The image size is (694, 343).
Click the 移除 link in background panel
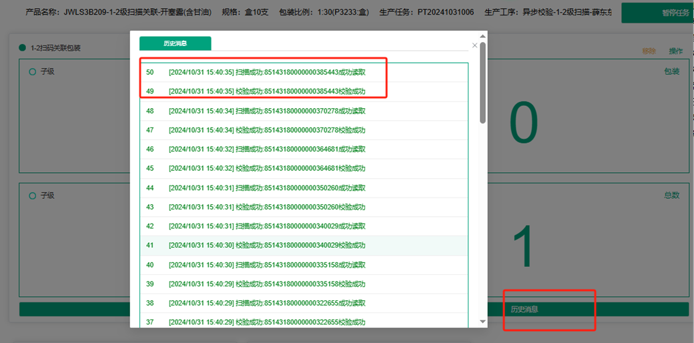point(649,51)
